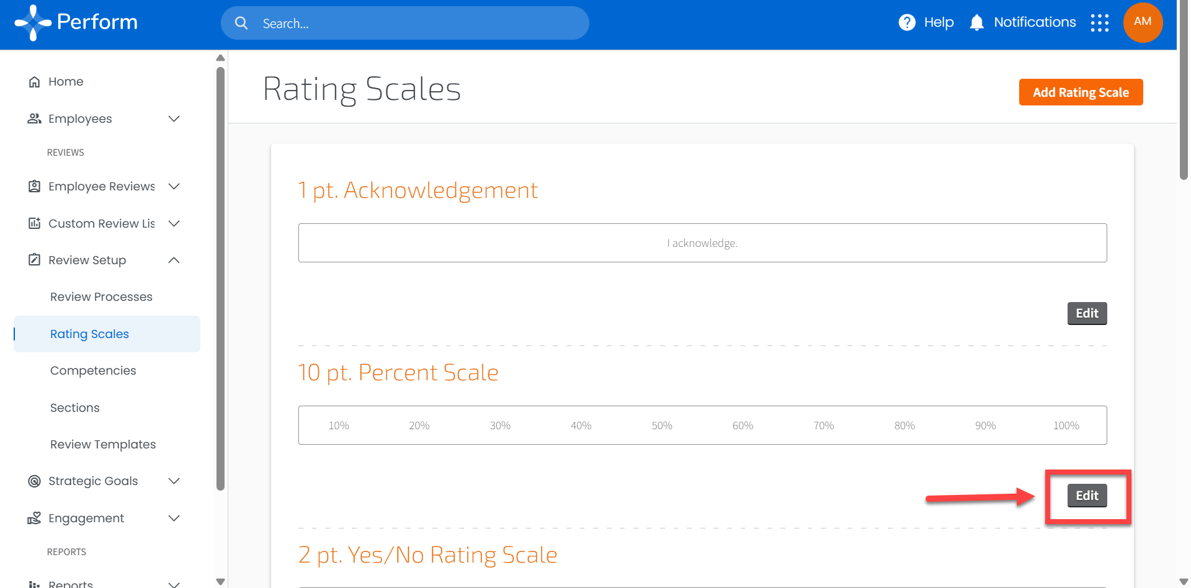Screen dimensions: 1191x588
Task: Click the Add Rating Scale button
Action: 1080,92
